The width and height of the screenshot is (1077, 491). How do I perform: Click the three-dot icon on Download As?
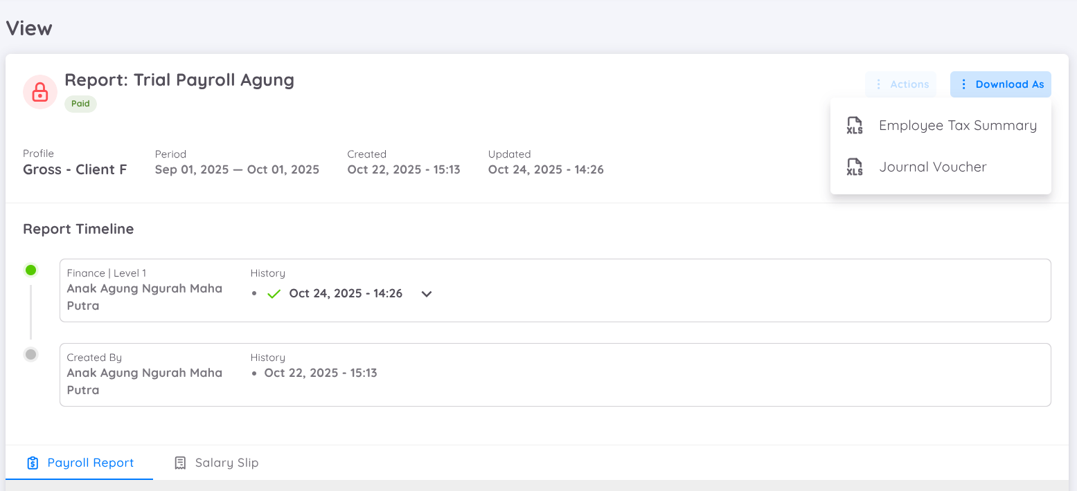[963, 84]
